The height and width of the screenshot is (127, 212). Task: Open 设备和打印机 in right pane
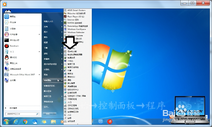[49, 86]
